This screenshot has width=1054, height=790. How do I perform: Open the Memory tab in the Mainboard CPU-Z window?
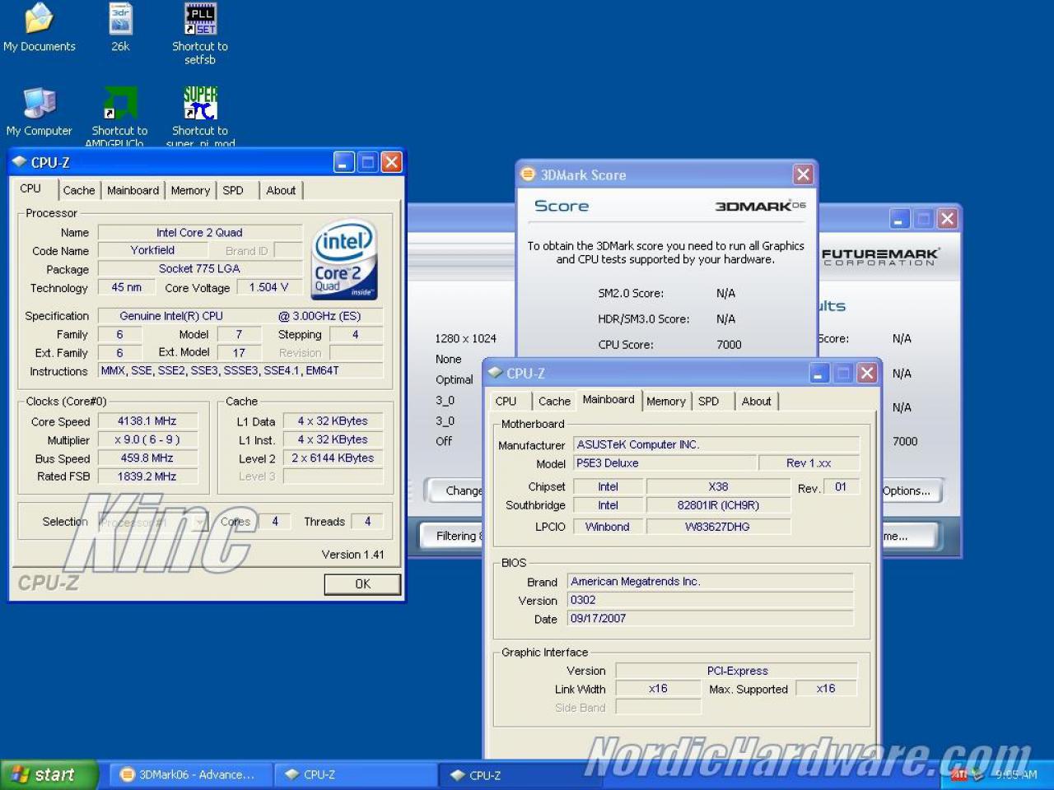point(665,401)
